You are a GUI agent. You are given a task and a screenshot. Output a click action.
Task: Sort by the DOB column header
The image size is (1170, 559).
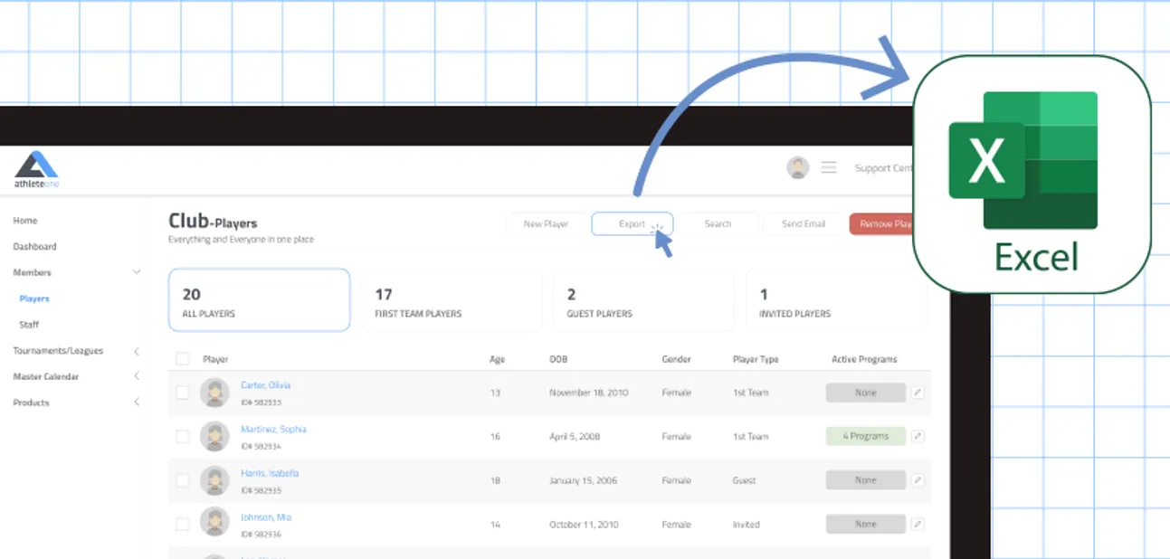pyautogui.click(x=558, y=359)
